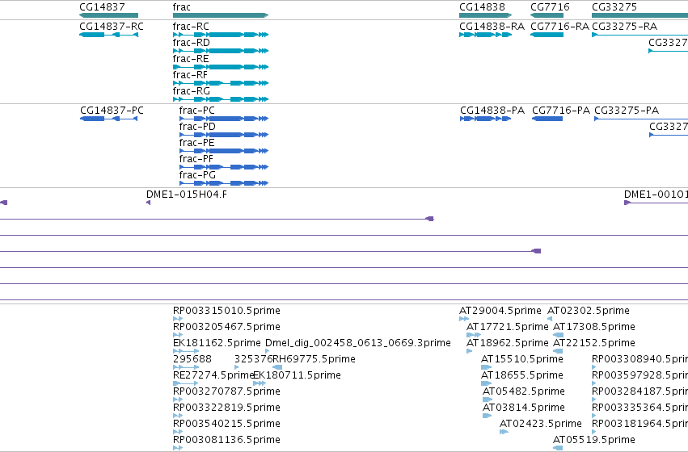
Task: Click the frac-PD protein label
Action: click(x=197, y=127)
